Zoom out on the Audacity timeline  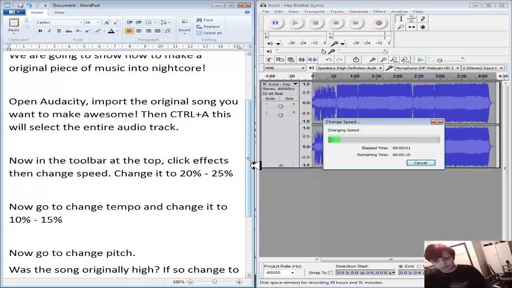point(383,60)
